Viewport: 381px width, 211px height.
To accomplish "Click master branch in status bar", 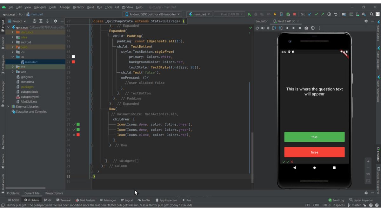I will click(x=354, y=205).
